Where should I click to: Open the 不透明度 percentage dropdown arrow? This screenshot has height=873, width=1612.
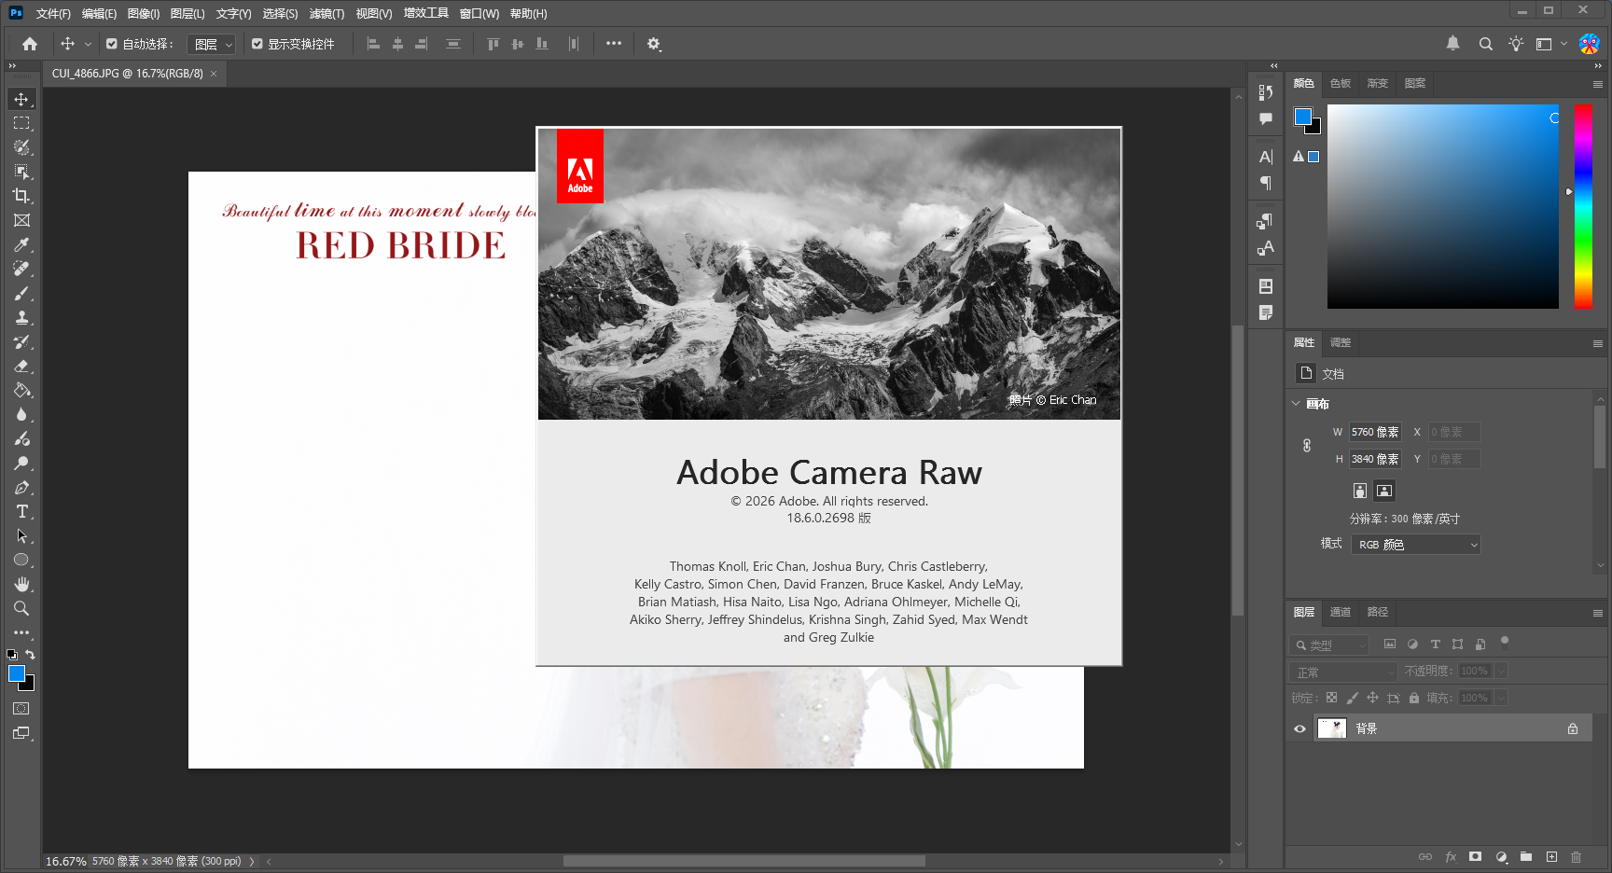pyautogui.click(x=1501, y=671)
